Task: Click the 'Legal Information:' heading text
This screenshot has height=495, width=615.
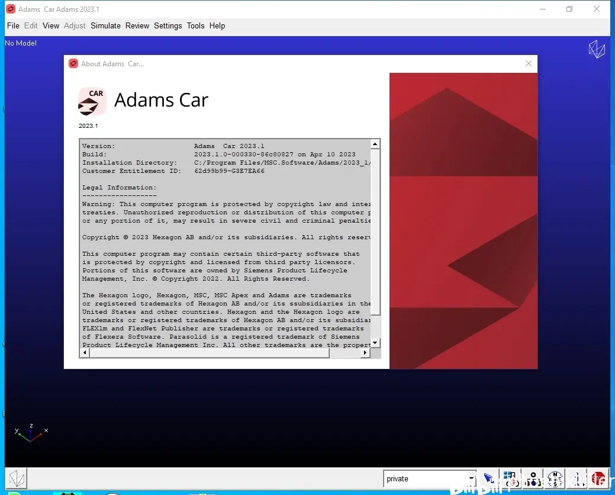Action: pos(119,188)
